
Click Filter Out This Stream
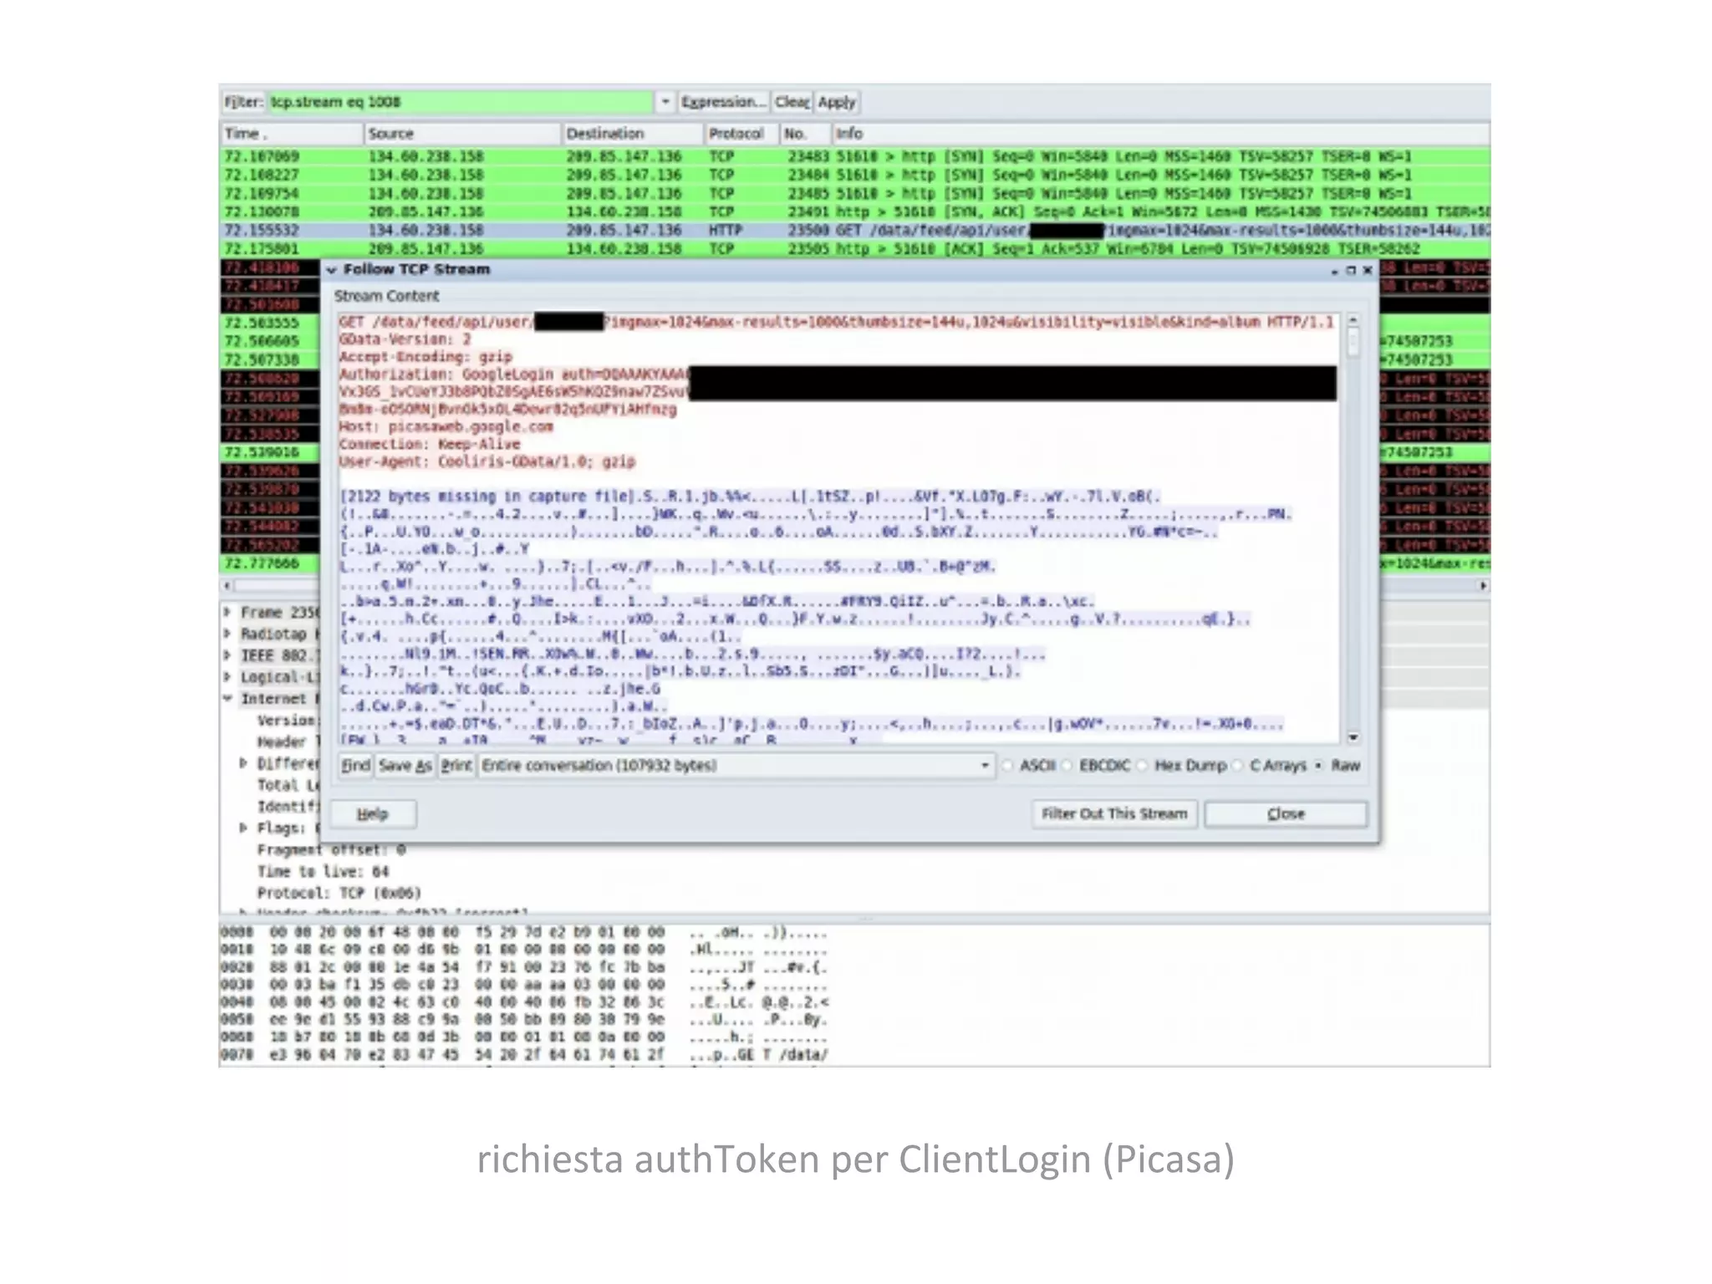pos(1114,814)
